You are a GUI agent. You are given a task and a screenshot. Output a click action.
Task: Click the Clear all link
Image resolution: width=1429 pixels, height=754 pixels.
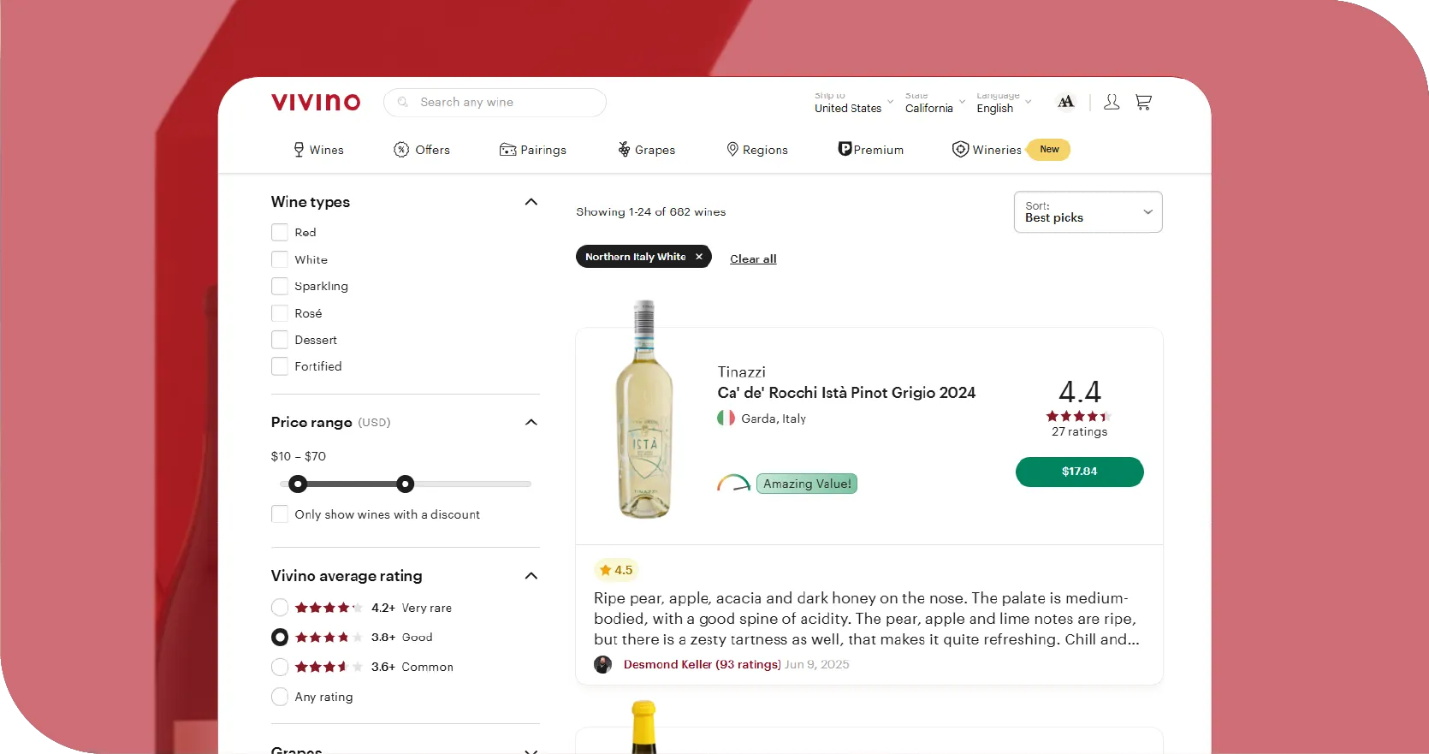pos(753,258)
